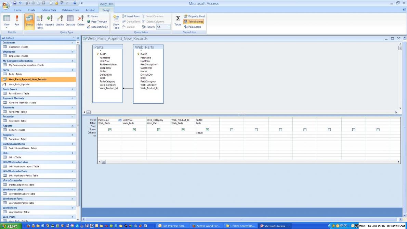Image resolution: width=407 pixels, height=229 pixels.
Task: Click the Windows Start button
Action: tap(10, 226)
